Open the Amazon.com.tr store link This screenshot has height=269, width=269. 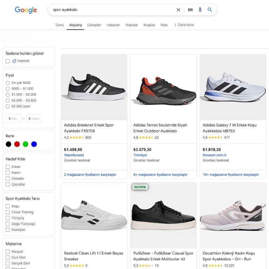214,155
